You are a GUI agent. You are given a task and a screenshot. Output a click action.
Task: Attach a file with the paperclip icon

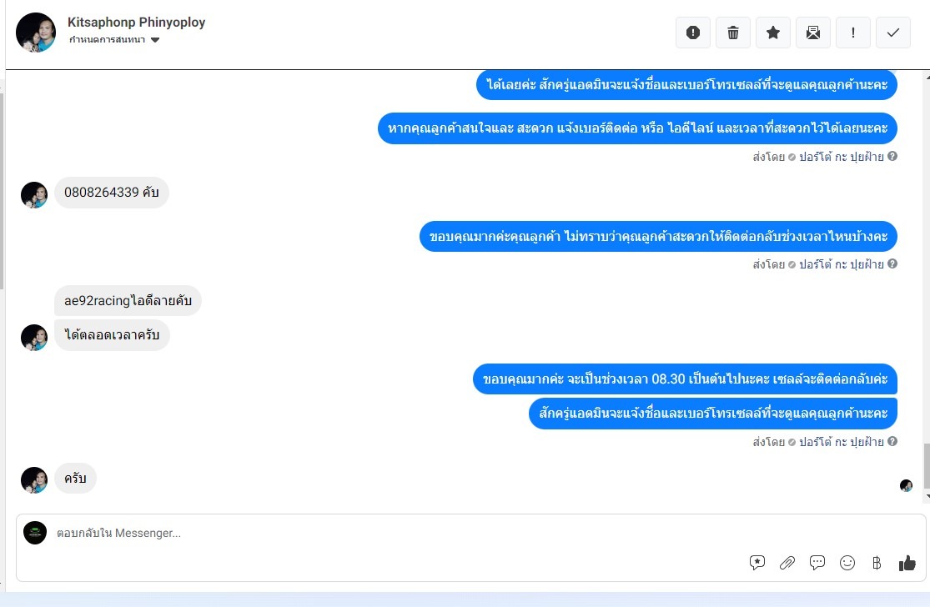(787, 563)
